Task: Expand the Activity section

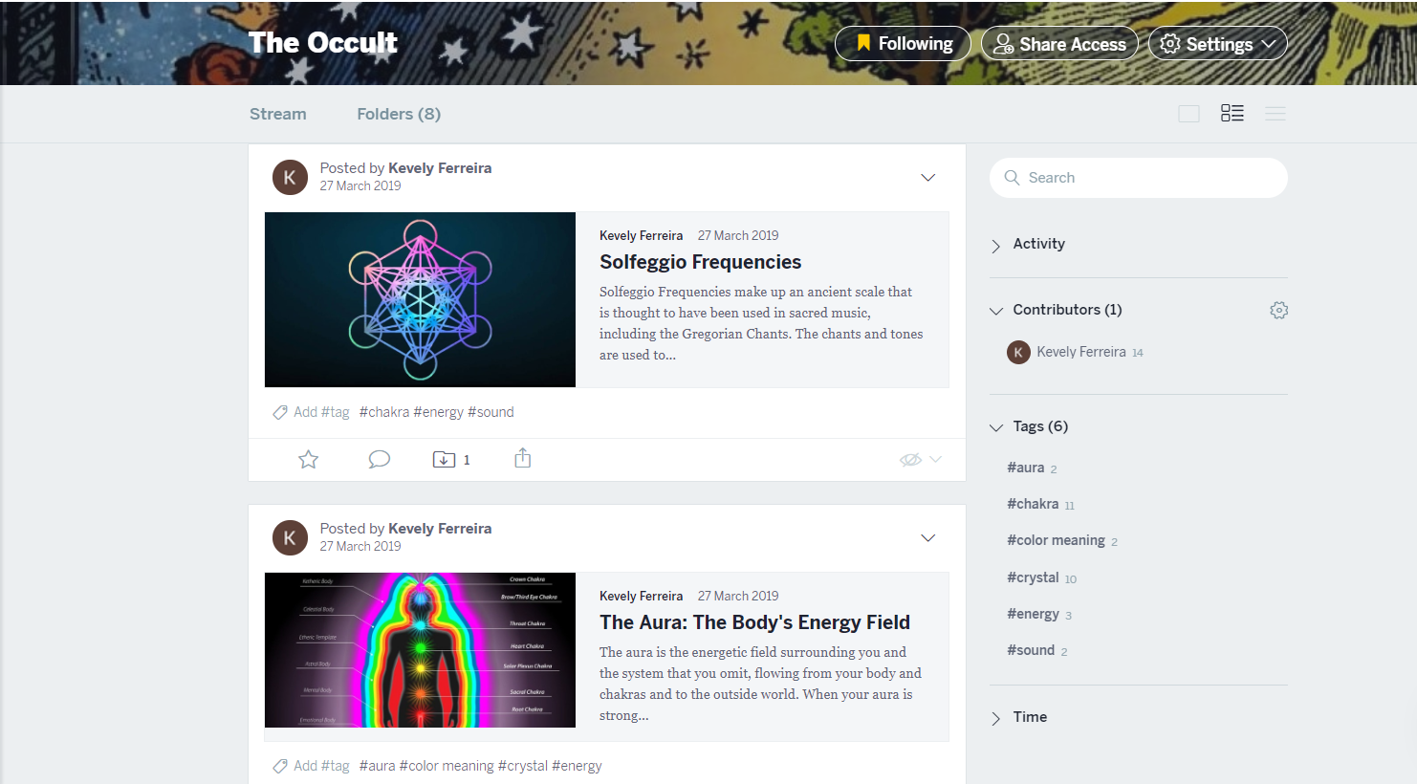Action: click(1028, 244)
